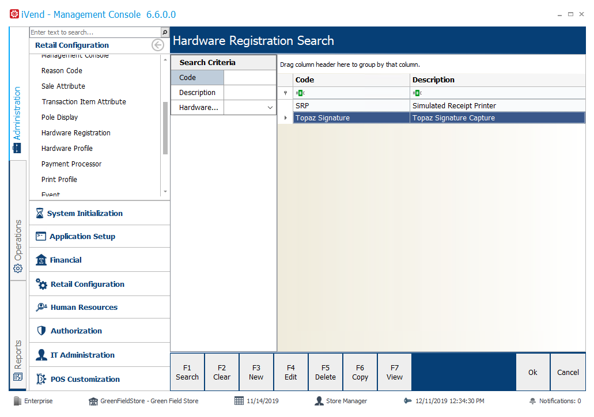This screenshot has height=417, width=594.
Task: Click the F1 Search button
Action: 187,372
